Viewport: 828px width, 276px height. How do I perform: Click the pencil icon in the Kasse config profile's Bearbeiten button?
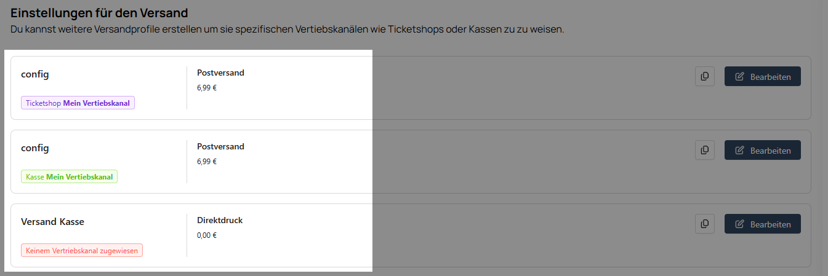(740, 150)
